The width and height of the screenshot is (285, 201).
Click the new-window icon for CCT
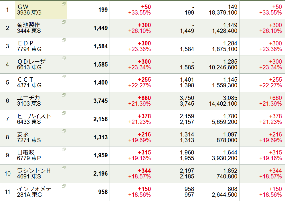(x=64, y=77)
